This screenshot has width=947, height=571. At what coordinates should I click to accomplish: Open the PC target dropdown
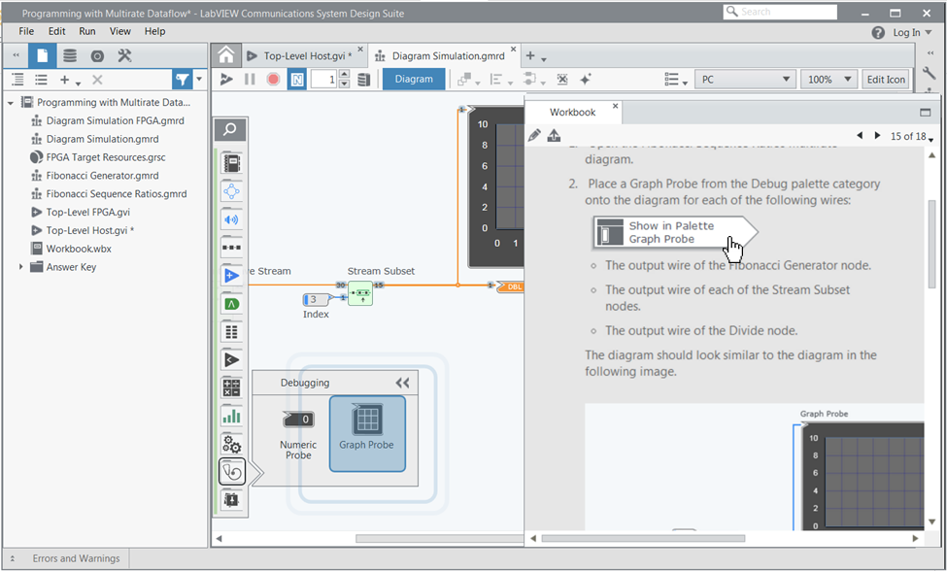point(744,80)
